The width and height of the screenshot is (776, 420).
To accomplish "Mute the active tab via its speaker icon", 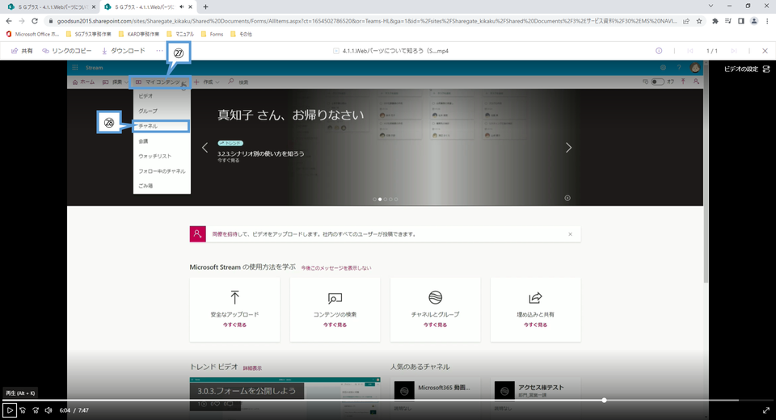I will [x=182, y=7].
